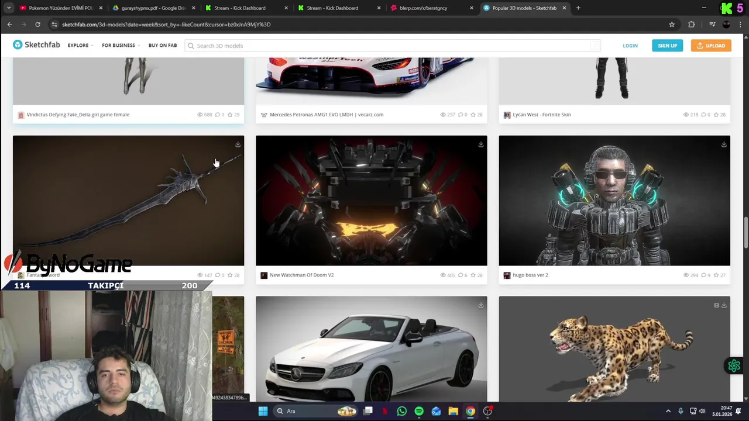Reload the page with the refresh button
This screenshot has width=749, height=421.
coord(37,25)
